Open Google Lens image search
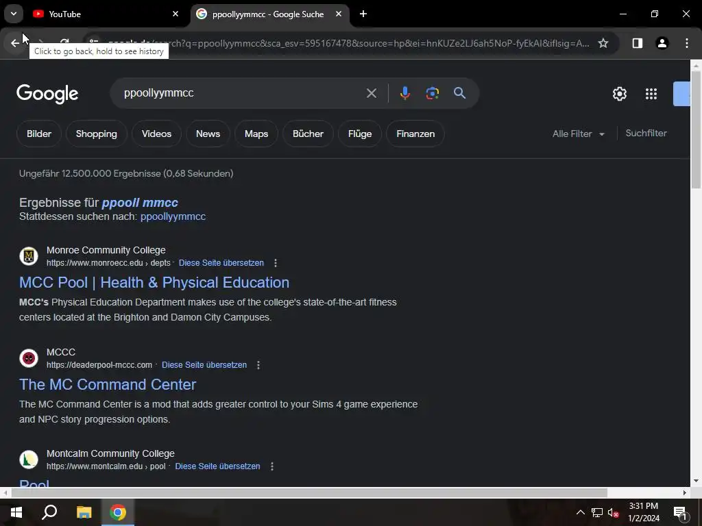 [432, 93]
